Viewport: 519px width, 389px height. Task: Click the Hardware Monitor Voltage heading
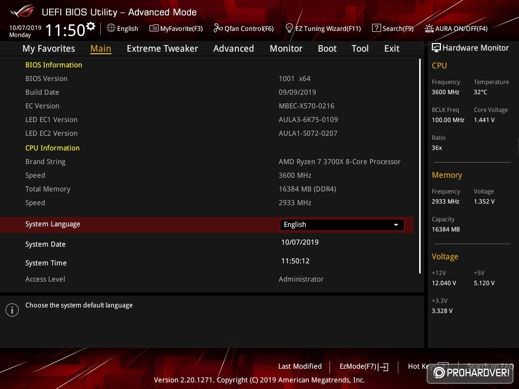click(x=445, y=257)
